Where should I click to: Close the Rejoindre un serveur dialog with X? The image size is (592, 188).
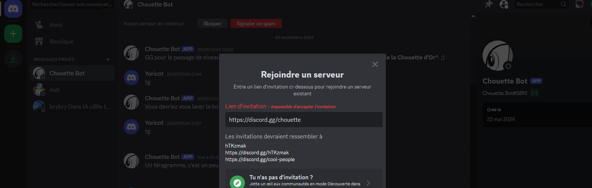pos(375,64)
